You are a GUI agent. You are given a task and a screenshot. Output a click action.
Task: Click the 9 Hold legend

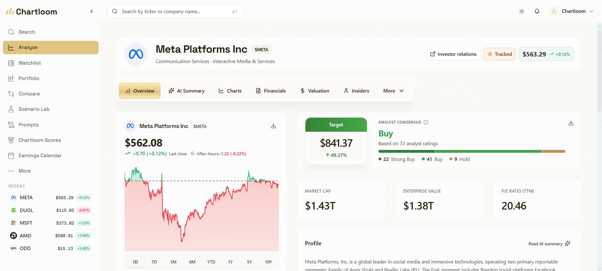point(460,159)
